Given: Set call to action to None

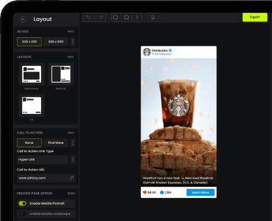Looking at the screenshot, I should pos(29,143).
